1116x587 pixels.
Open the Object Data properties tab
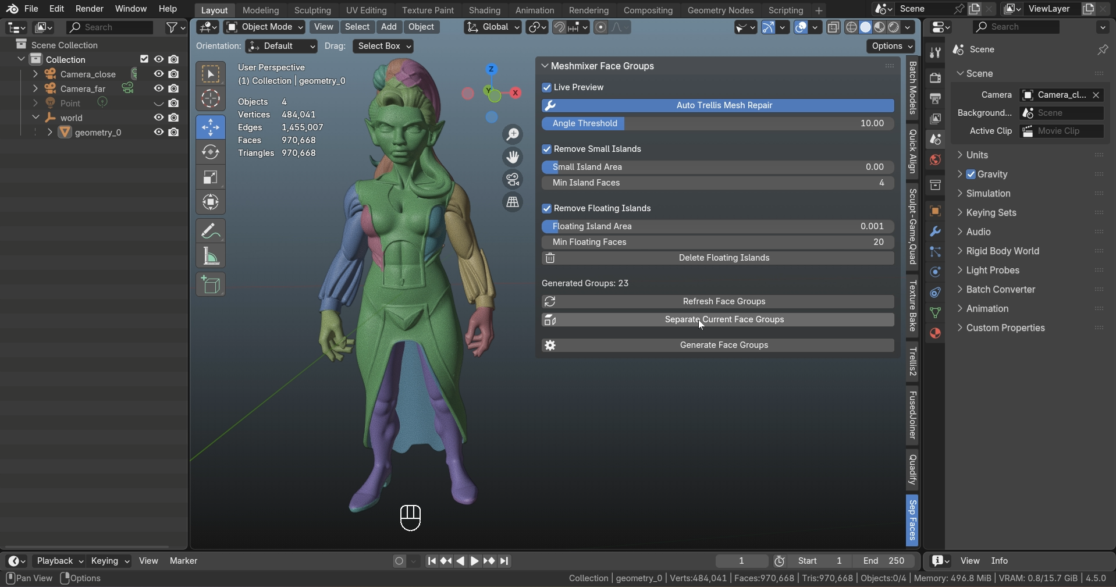point(935,312)
